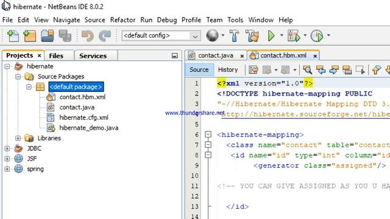This screenshot has height=219, width=390.
Task: Run the project with the green play icon
Action: click(x=271, y=36)
